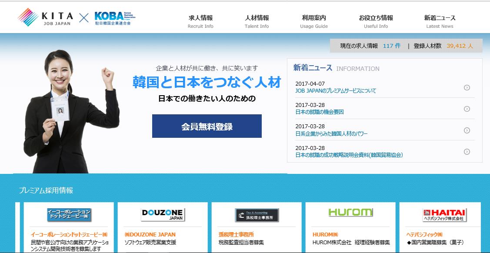Screen dimensions: 490x253
Task: Click 'HUROM株式会社 経理経験者募集' job text
Action: coord(351,242)
